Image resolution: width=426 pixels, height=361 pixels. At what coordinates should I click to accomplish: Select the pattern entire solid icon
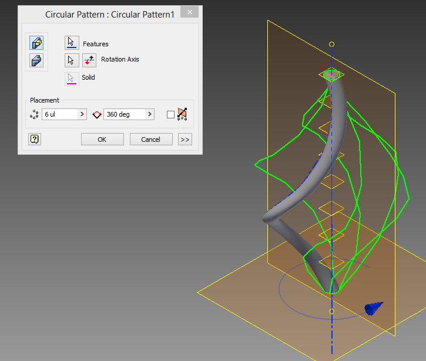[36, 60]
